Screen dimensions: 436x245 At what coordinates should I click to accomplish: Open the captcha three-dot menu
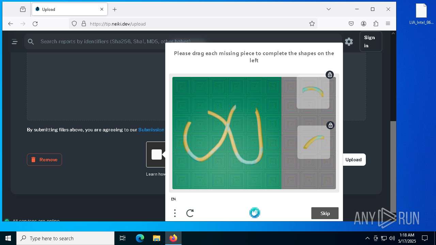coord(175,213)
